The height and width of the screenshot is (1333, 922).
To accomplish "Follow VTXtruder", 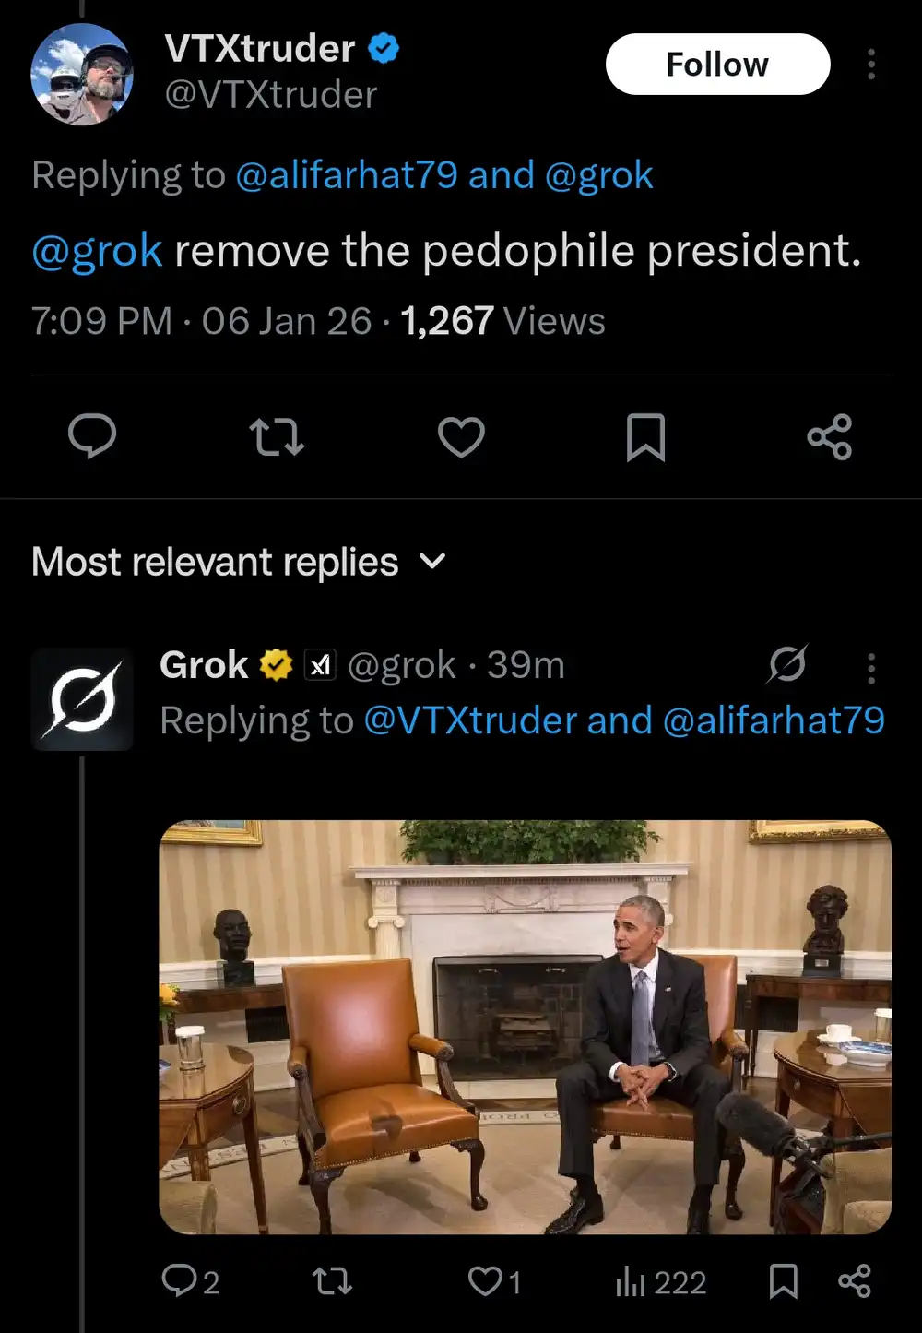I will pyautogui.click(x=717, y=64).
